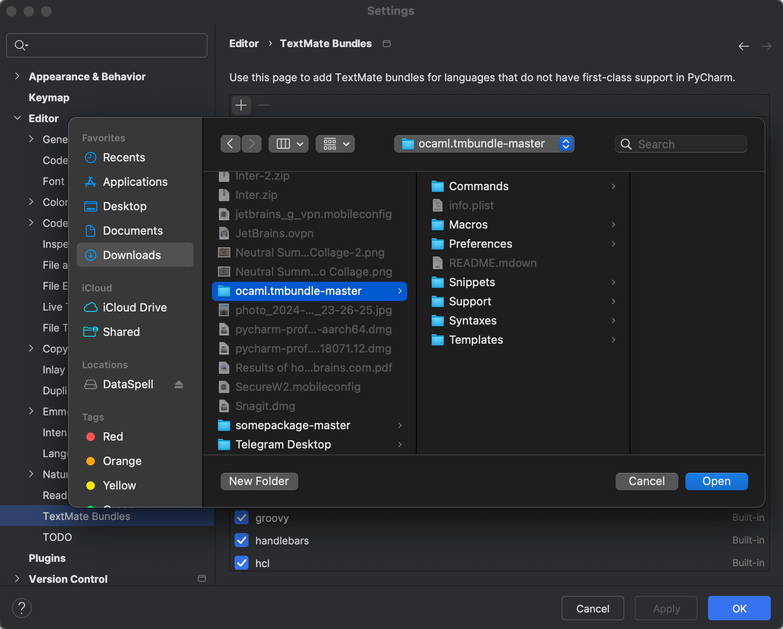Image resolution: width=783 pixels, height=629 pixels.
Task: Eject the DataSpell disk
Action: [x=179, y=384]
